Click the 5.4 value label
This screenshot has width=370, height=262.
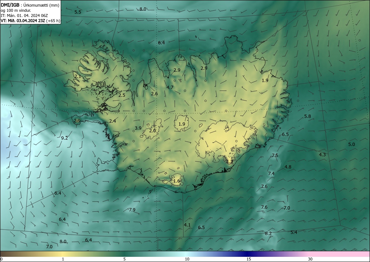pyautogui.click(x=294, y=232)
